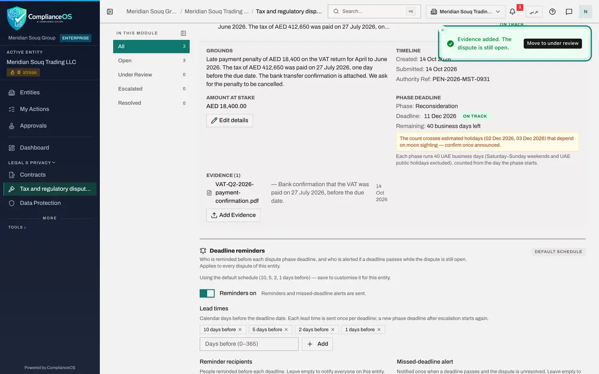Viewport: 599px width, 374px height.
Task: Collapse the Legal & Privacy section
Action: (32, 163)
